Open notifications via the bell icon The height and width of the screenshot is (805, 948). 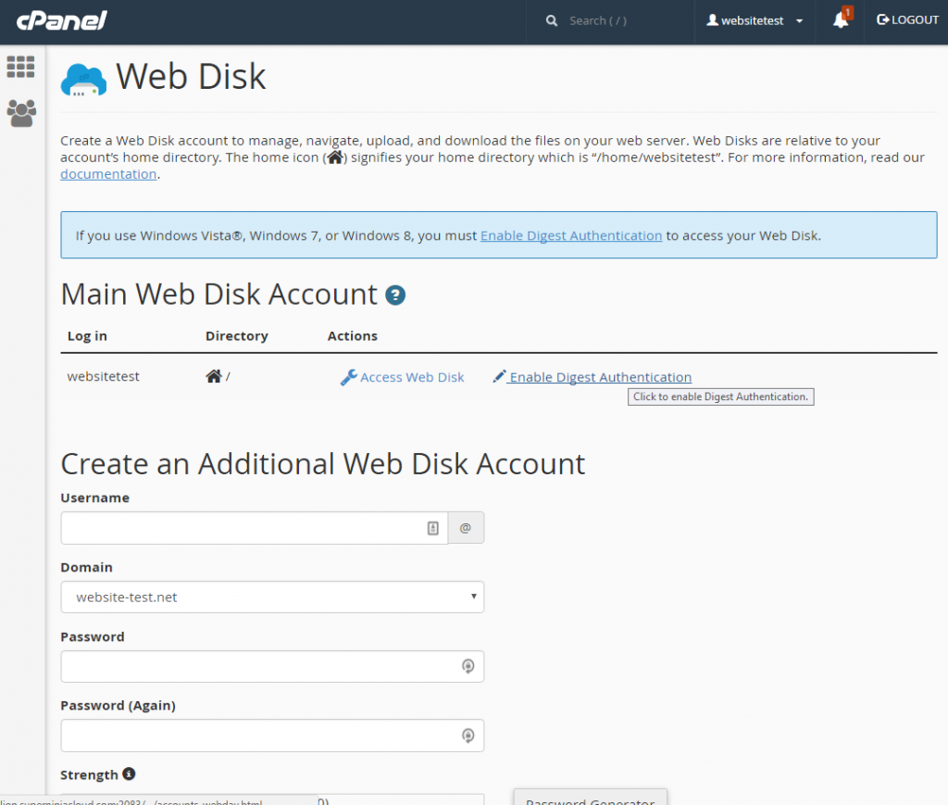[x=840, y=19]
